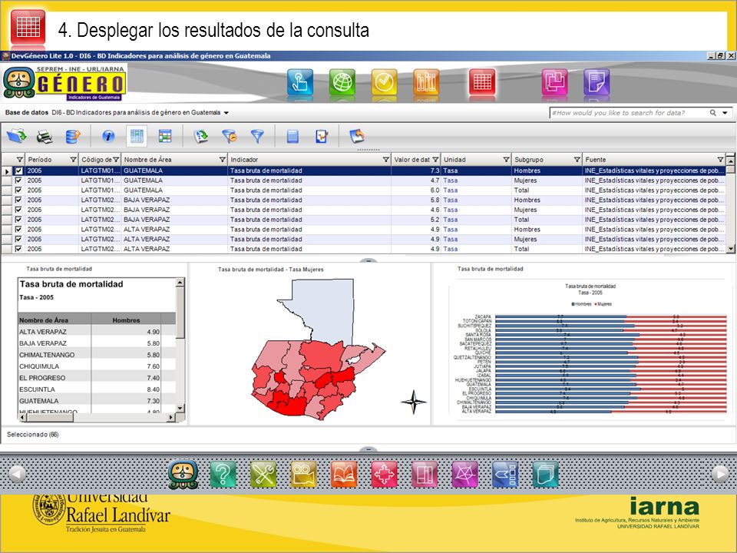Click the main table scroll-down arrow

coord(730,249)
